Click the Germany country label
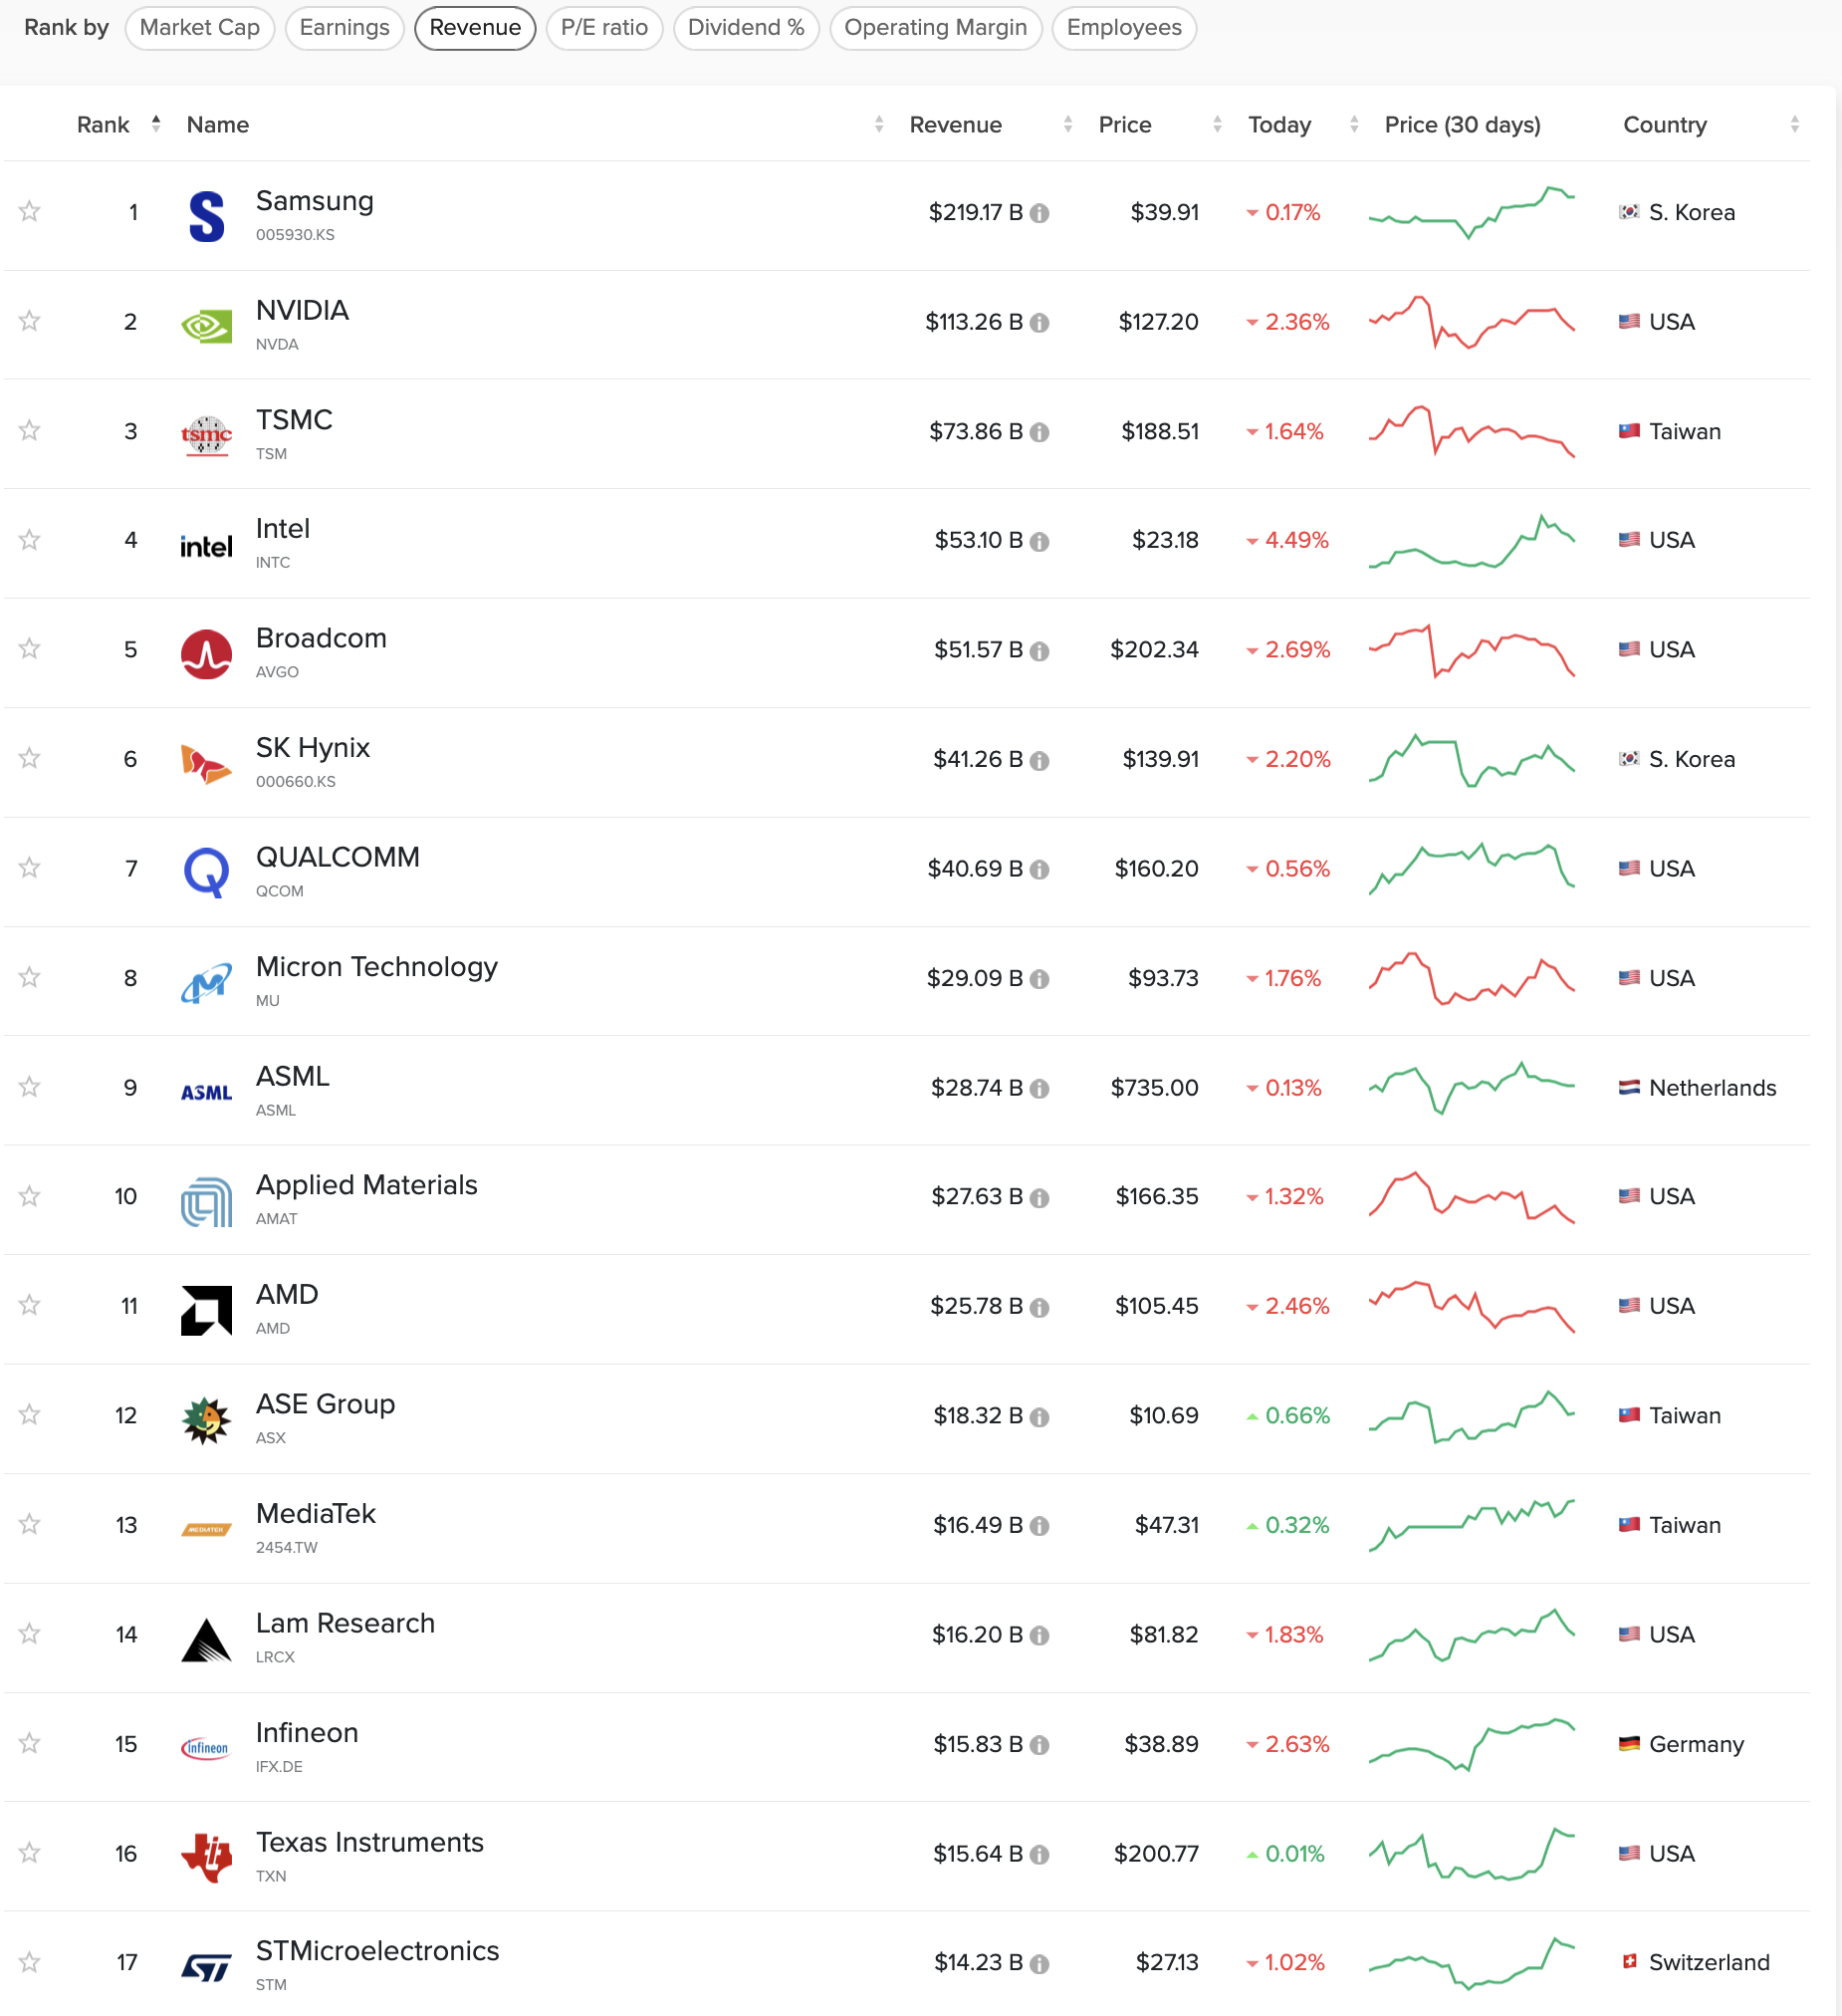Image resolution: width=1842 pixels, height=2016 pixels. click(x=1696, y=1745)
